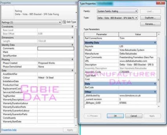Click the Parameter column header
Screen dimensions: 167x135
point(101,34)
